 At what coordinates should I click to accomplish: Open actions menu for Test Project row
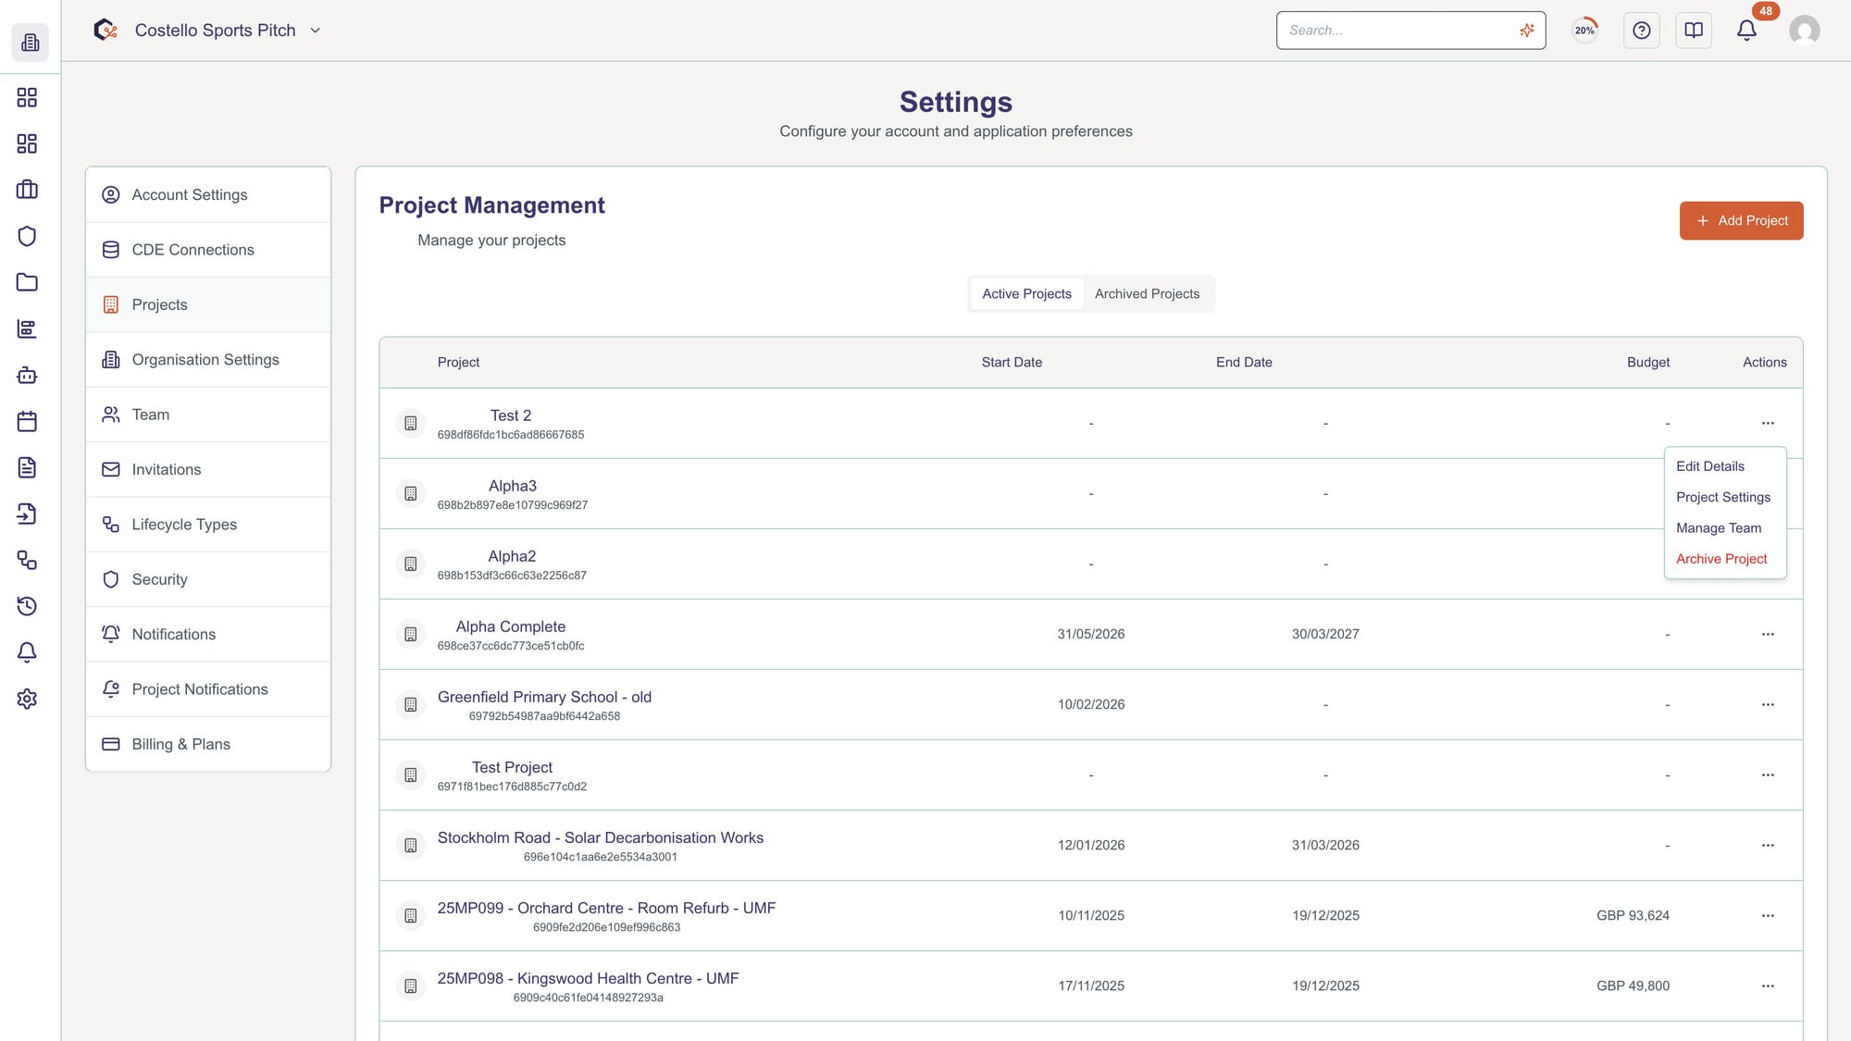click(x=1768, y=775)
